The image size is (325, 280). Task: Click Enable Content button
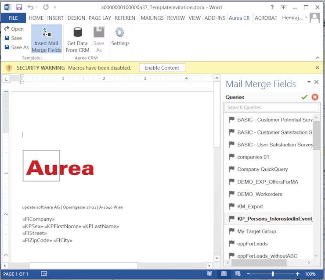tap(162, 68)
